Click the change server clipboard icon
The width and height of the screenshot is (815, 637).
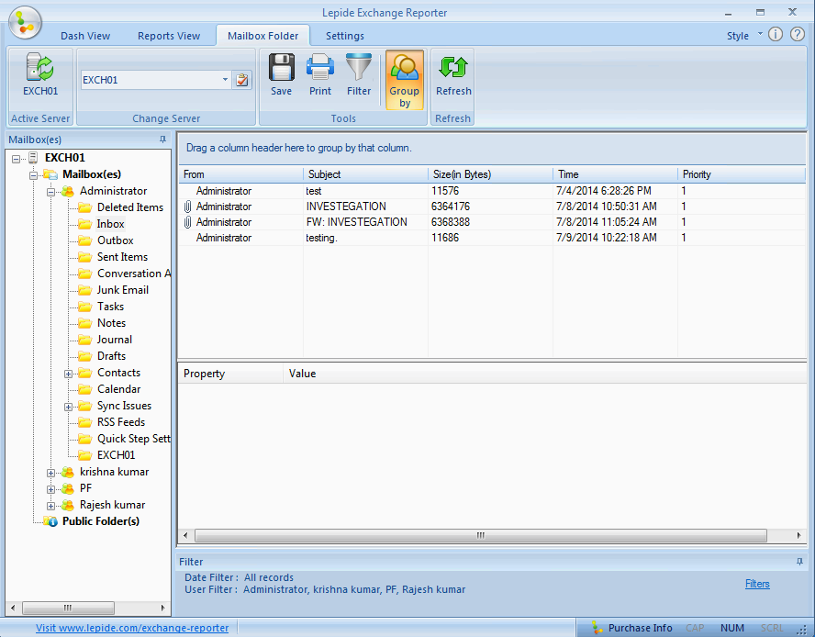point(241,80)
